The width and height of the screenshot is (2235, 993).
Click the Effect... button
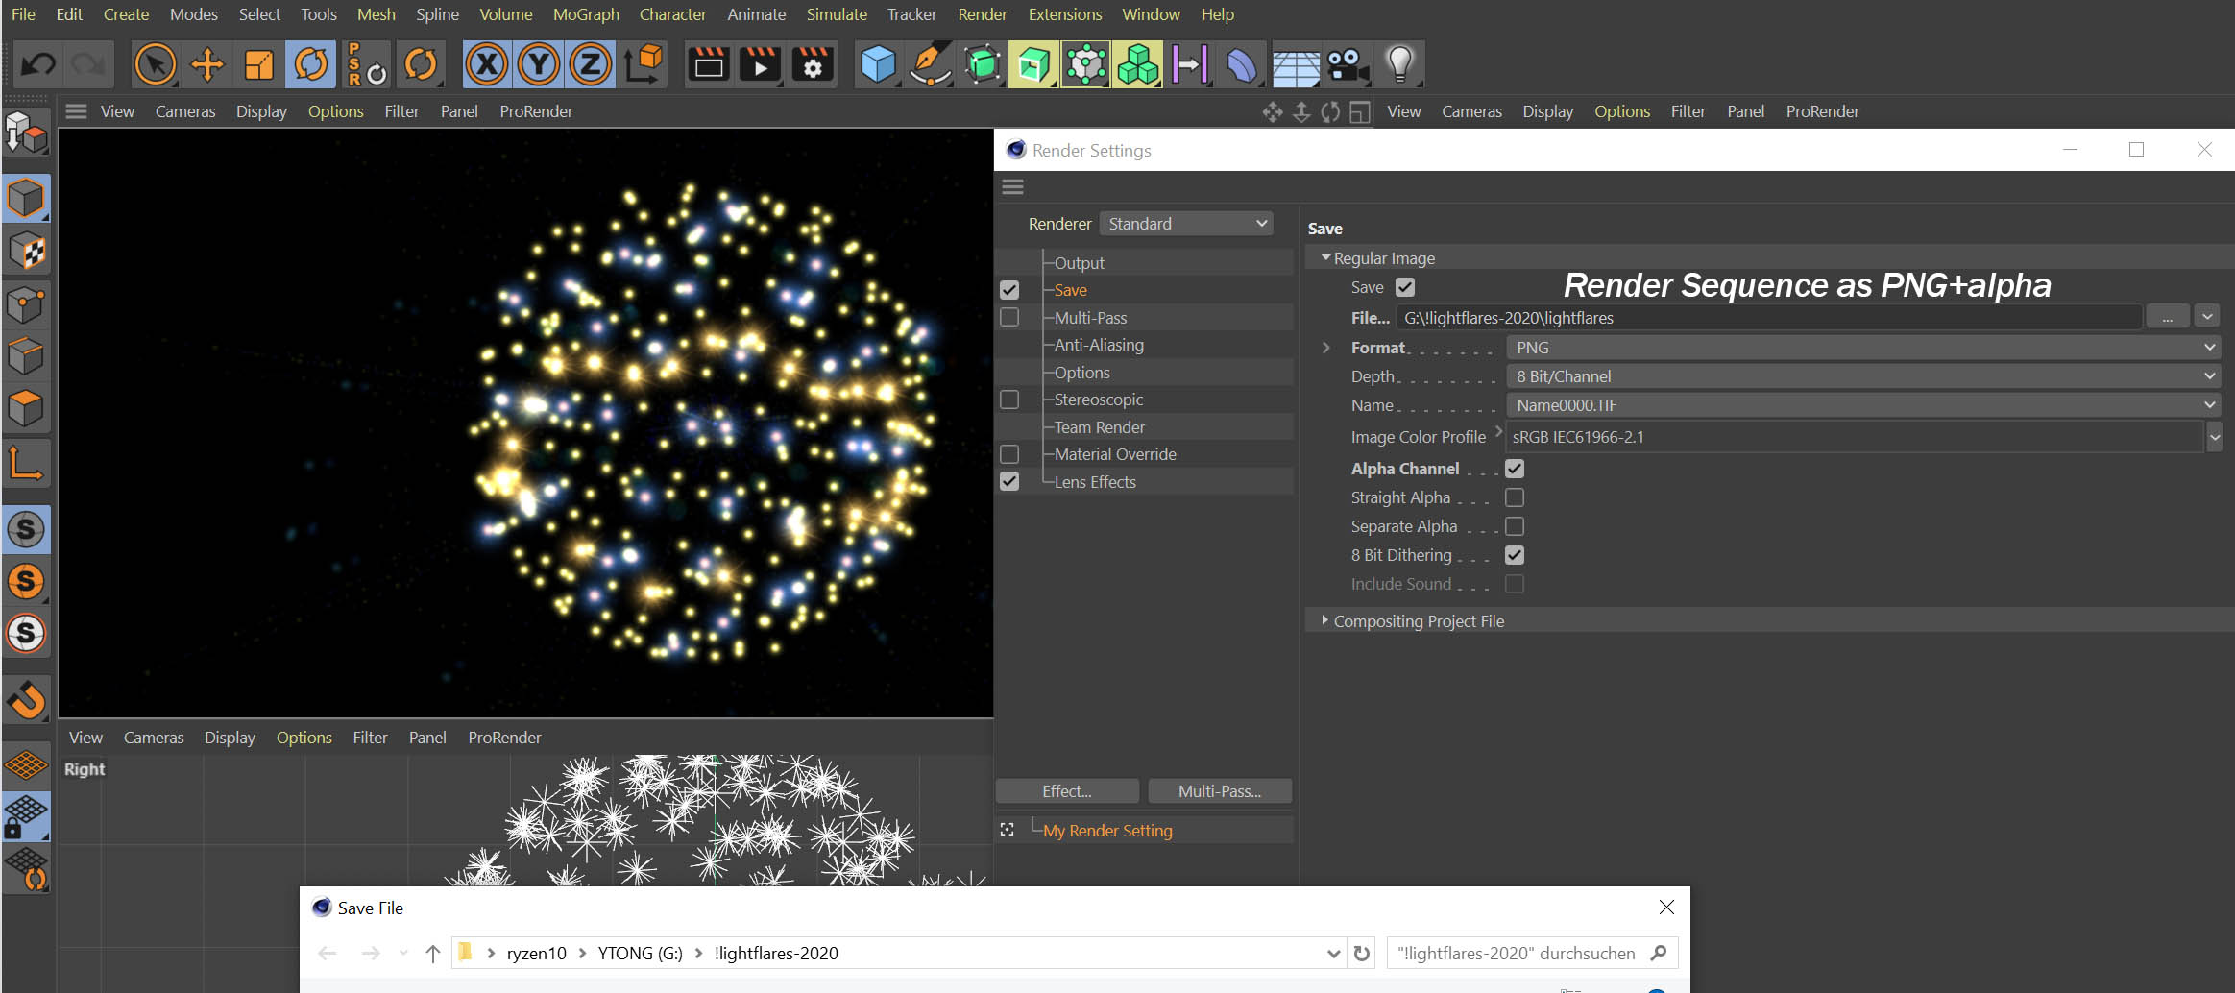pyautogui.click(x=1067, y=791)
